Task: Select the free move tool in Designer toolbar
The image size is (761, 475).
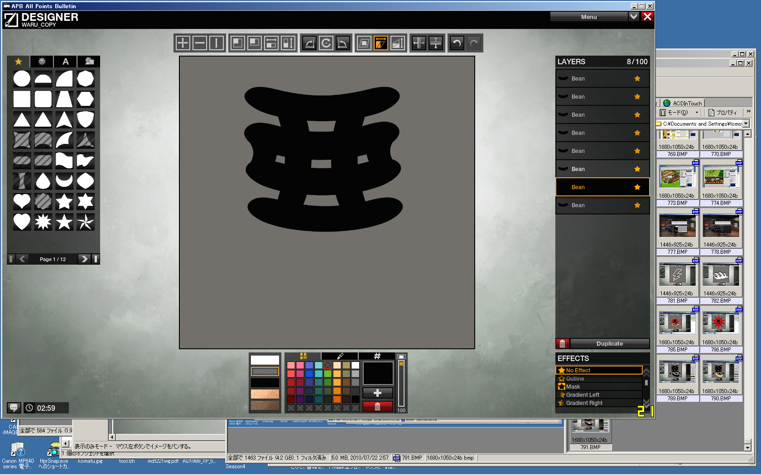Action: (x=183, y=43)
